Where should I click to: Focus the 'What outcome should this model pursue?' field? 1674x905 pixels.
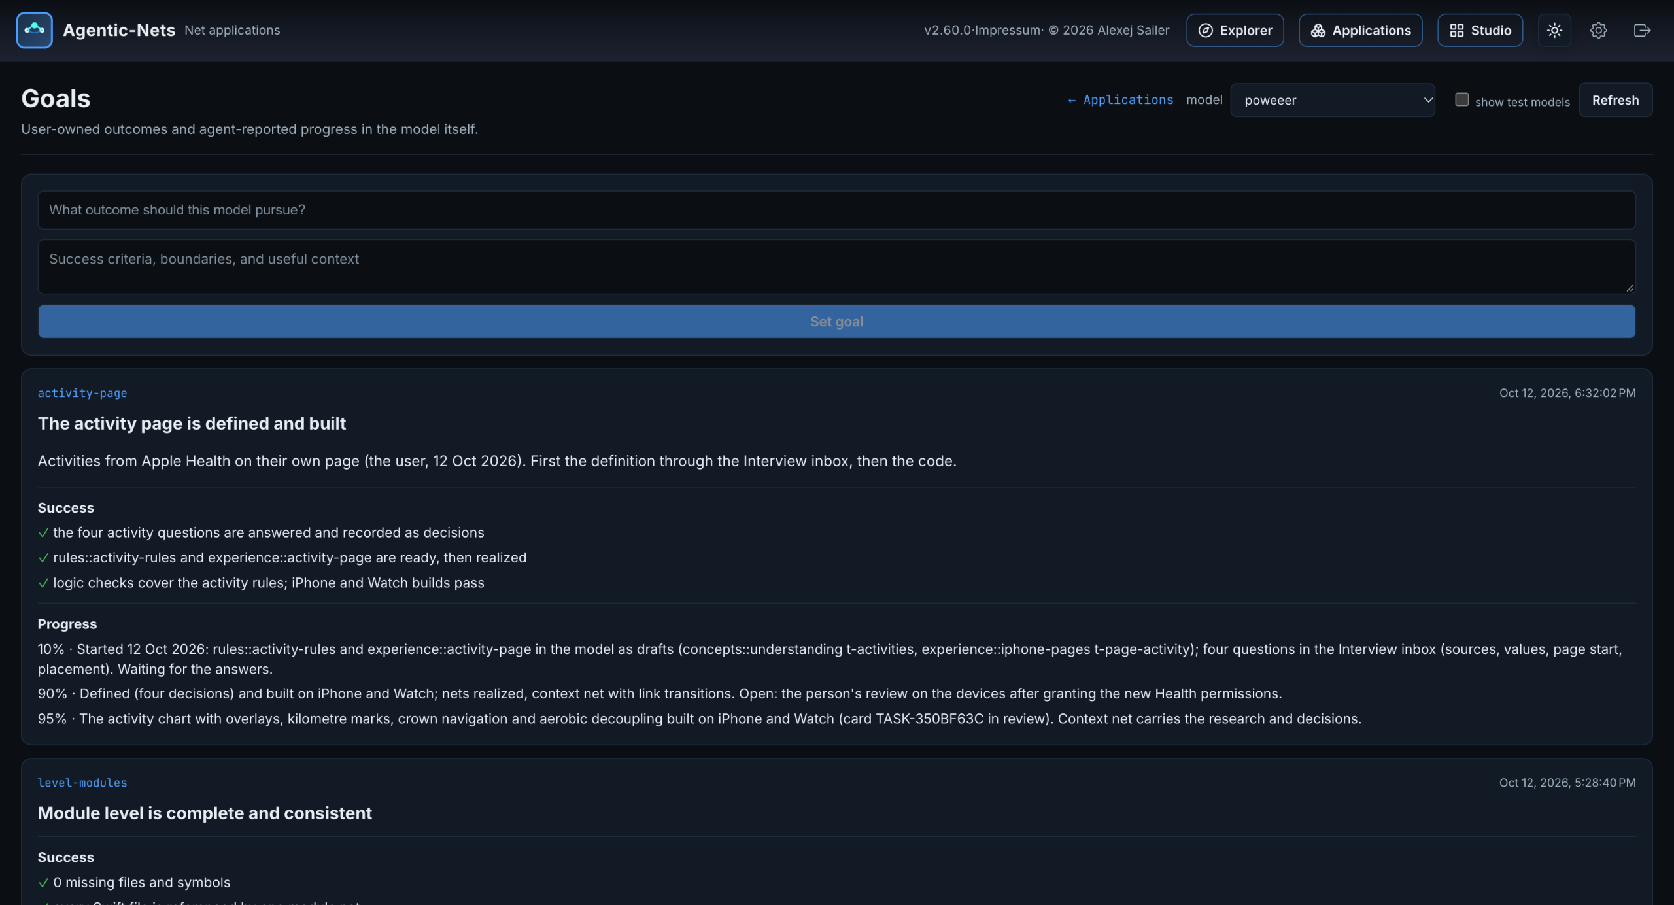pyautogui.click(x=836, y=210)
